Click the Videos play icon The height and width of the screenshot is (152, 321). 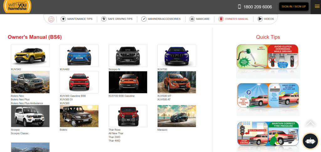(260, 19)
